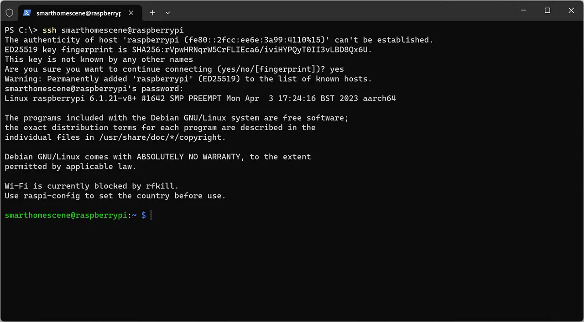Select the smarthomescene@raspberrypi tab
584x322 pixels.
point(78,13)
